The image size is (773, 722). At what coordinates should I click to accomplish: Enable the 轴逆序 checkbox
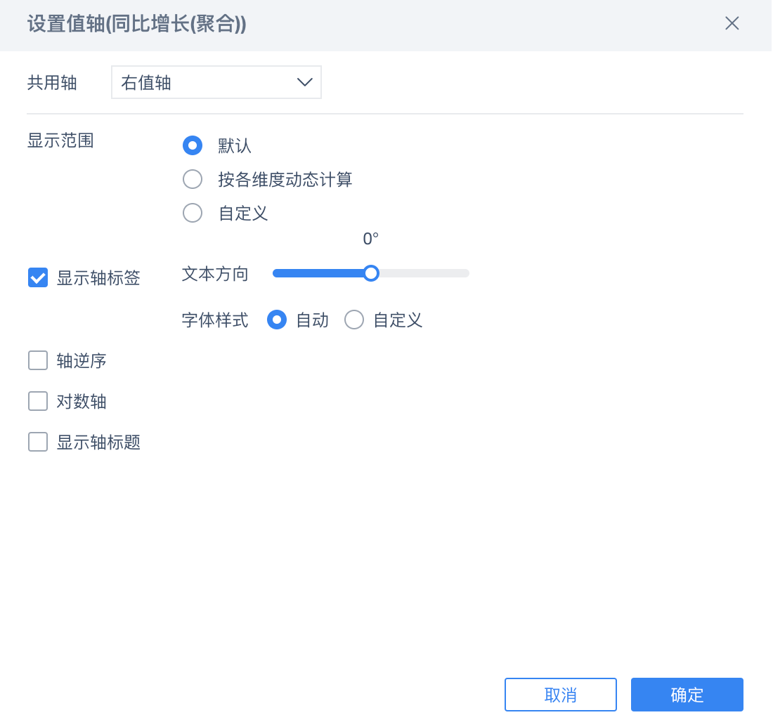coord(38,360)
